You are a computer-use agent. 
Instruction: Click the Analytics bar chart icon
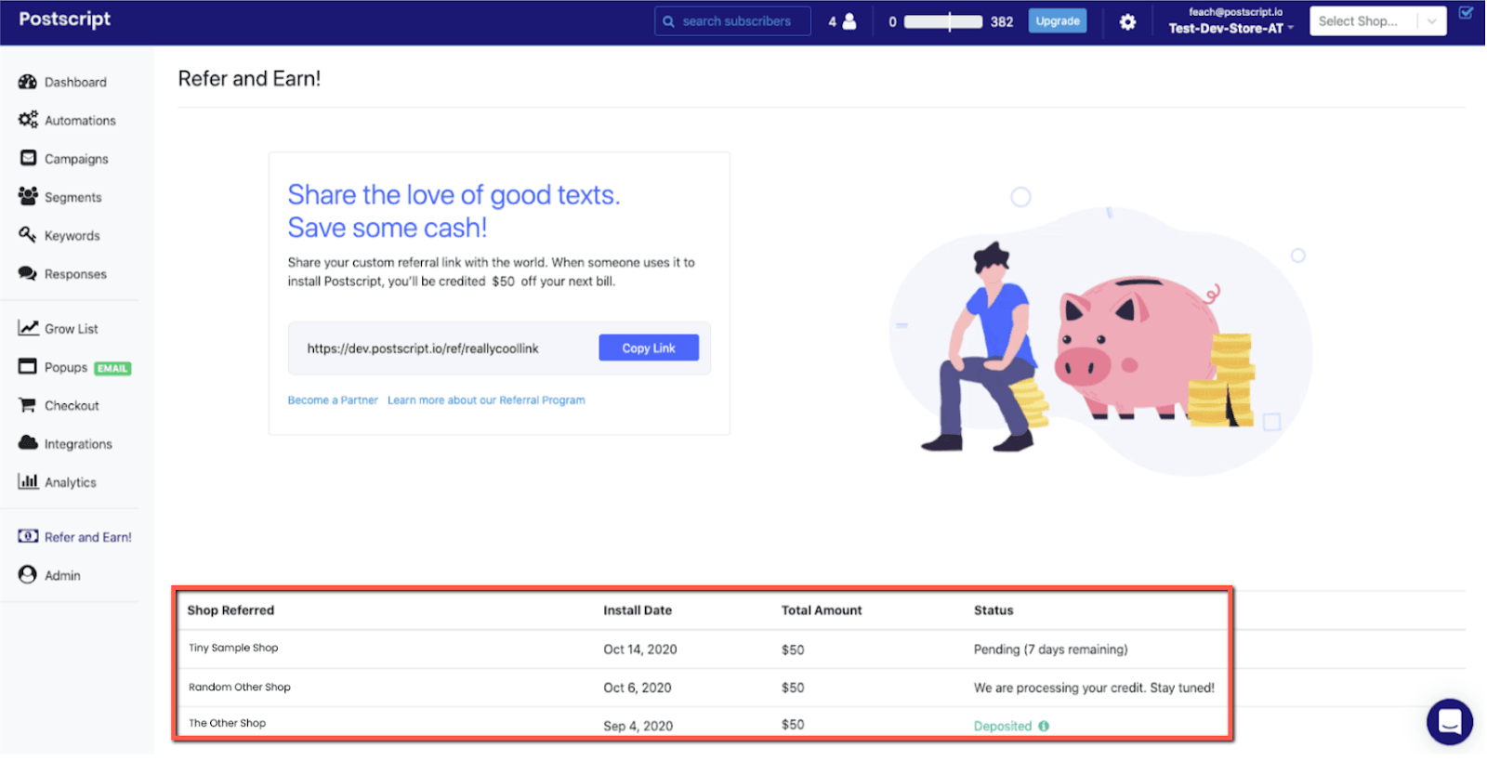pos(28,481)
